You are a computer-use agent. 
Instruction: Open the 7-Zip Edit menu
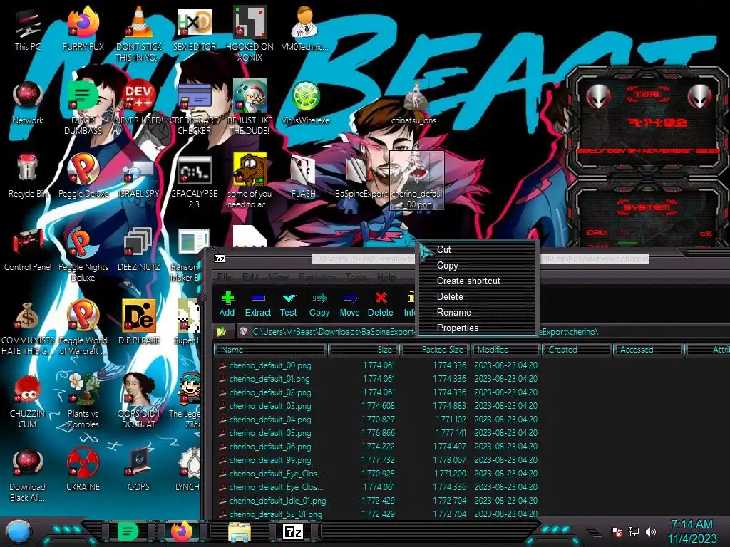[x=250, y=277]
